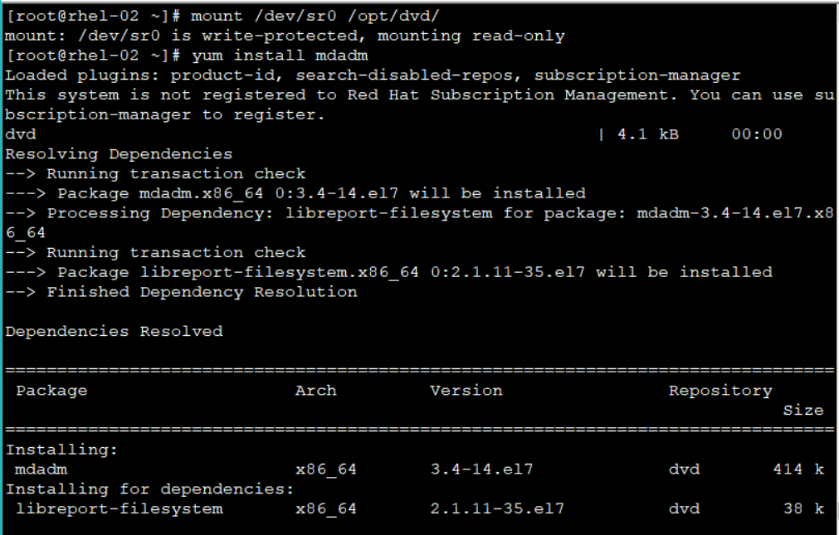839x535 pixels.
Task: Click the 414 k size value
Action: click(798, 469)
